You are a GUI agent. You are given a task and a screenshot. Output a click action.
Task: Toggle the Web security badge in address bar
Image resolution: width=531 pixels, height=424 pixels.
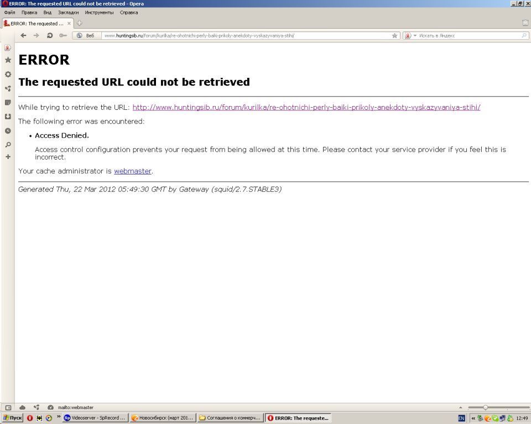click(x=86, y=35)
